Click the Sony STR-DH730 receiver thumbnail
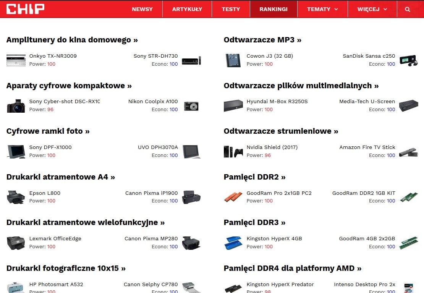The height and width of the screenshot is (293, 424). click(191, 60)
